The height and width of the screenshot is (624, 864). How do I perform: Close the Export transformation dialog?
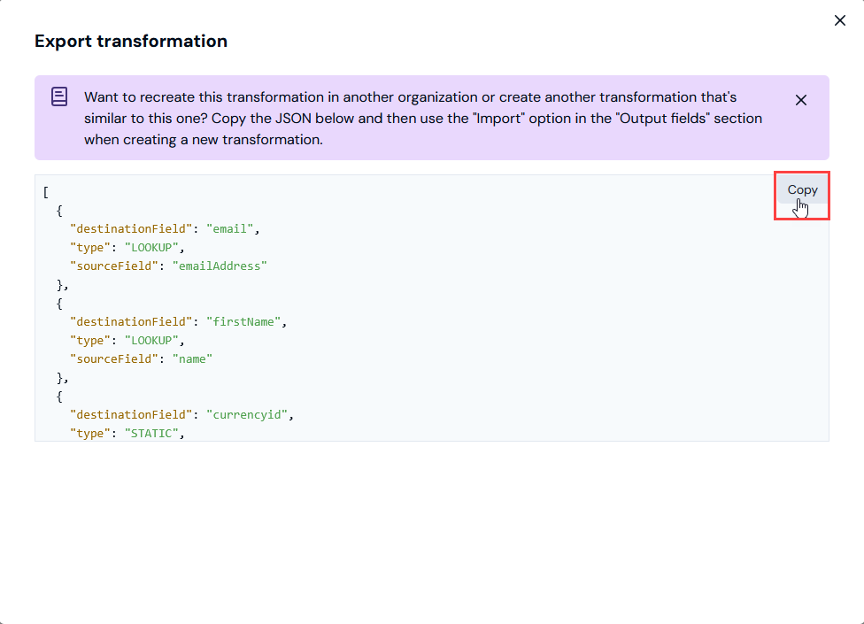point(840,20)
